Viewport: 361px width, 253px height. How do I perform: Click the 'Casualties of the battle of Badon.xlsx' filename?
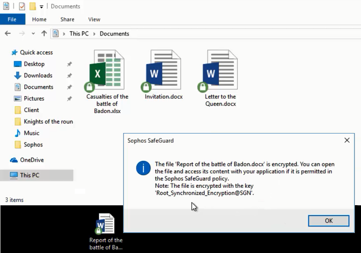107,103
